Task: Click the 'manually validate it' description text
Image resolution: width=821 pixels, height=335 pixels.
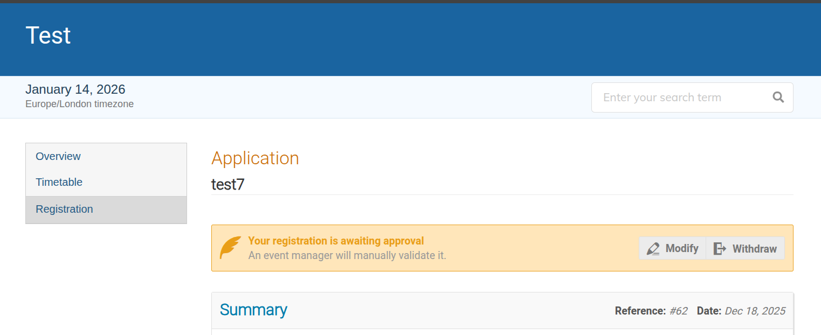Action: (x=347, y=255)
